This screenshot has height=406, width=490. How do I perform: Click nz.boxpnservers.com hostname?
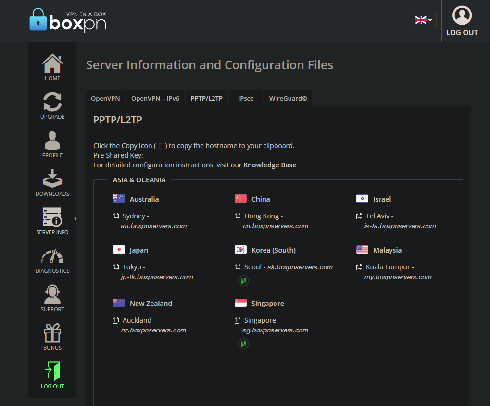[153, 330]
